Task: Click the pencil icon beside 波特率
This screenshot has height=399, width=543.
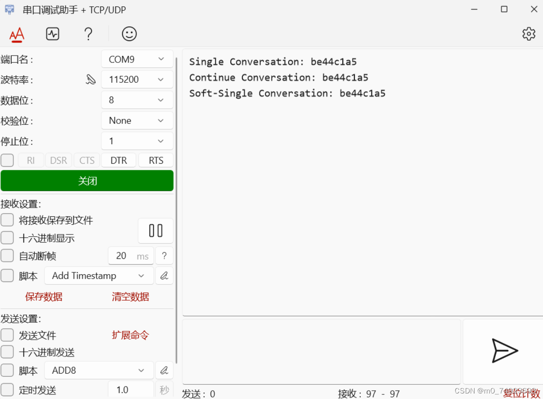Action: tap(91, 79)
